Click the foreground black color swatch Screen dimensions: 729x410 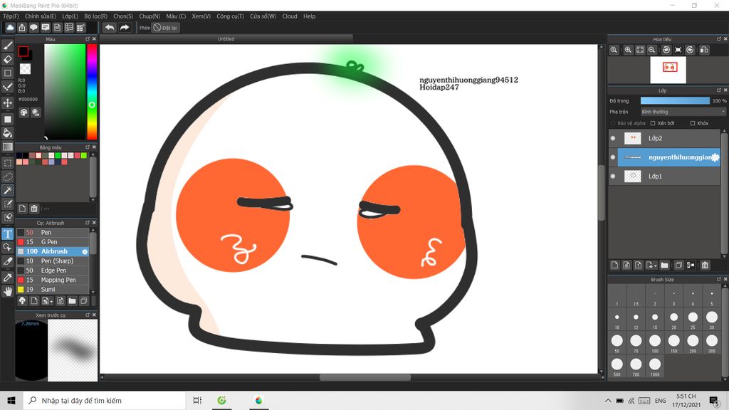[23, 51]
